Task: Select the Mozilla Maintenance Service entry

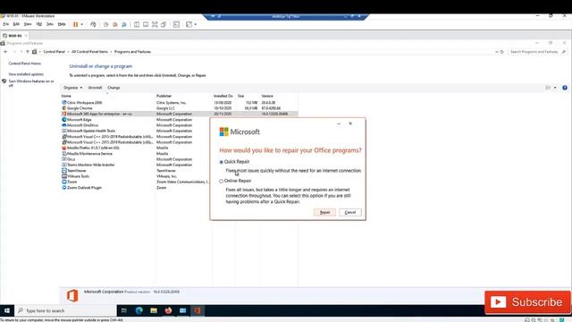Action: click(135, 154)
